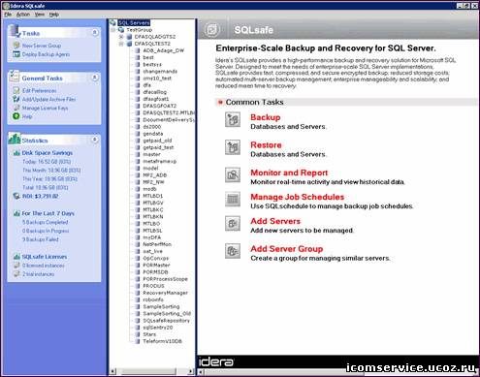Click the Edit Preferences icon

[x=16, y=90]
